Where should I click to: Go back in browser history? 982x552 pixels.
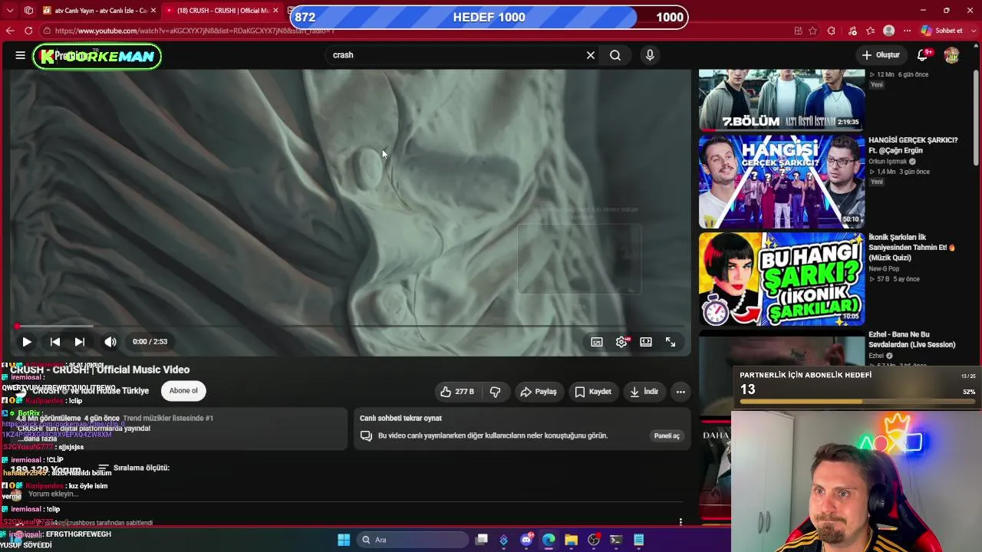pos(10,31)
